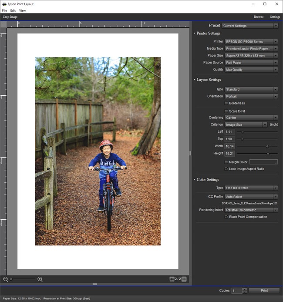Screen dimensions: 283x302
Task: Collapse the Color Settings section
Action: tap(195, 180)
